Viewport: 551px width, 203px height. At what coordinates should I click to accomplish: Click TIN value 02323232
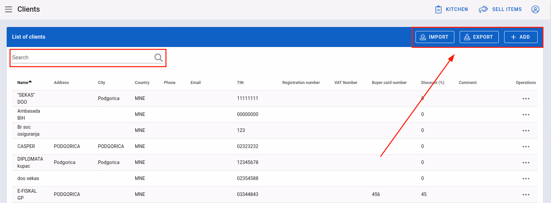tap(248, 146)
